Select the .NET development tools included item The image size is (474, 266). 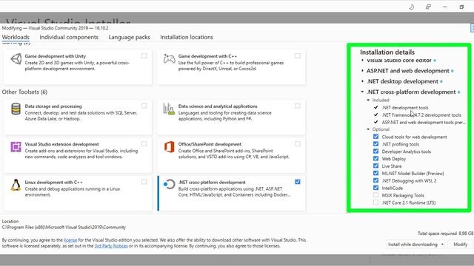point(405,108)
